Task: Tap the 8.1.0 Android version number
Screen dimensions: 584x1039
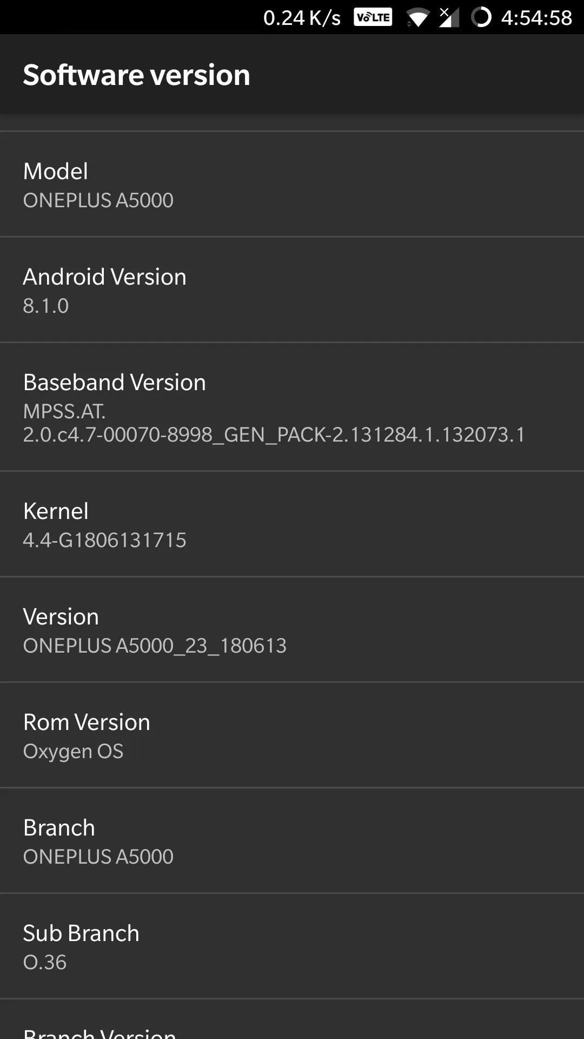Action: (x=46, y=306)
